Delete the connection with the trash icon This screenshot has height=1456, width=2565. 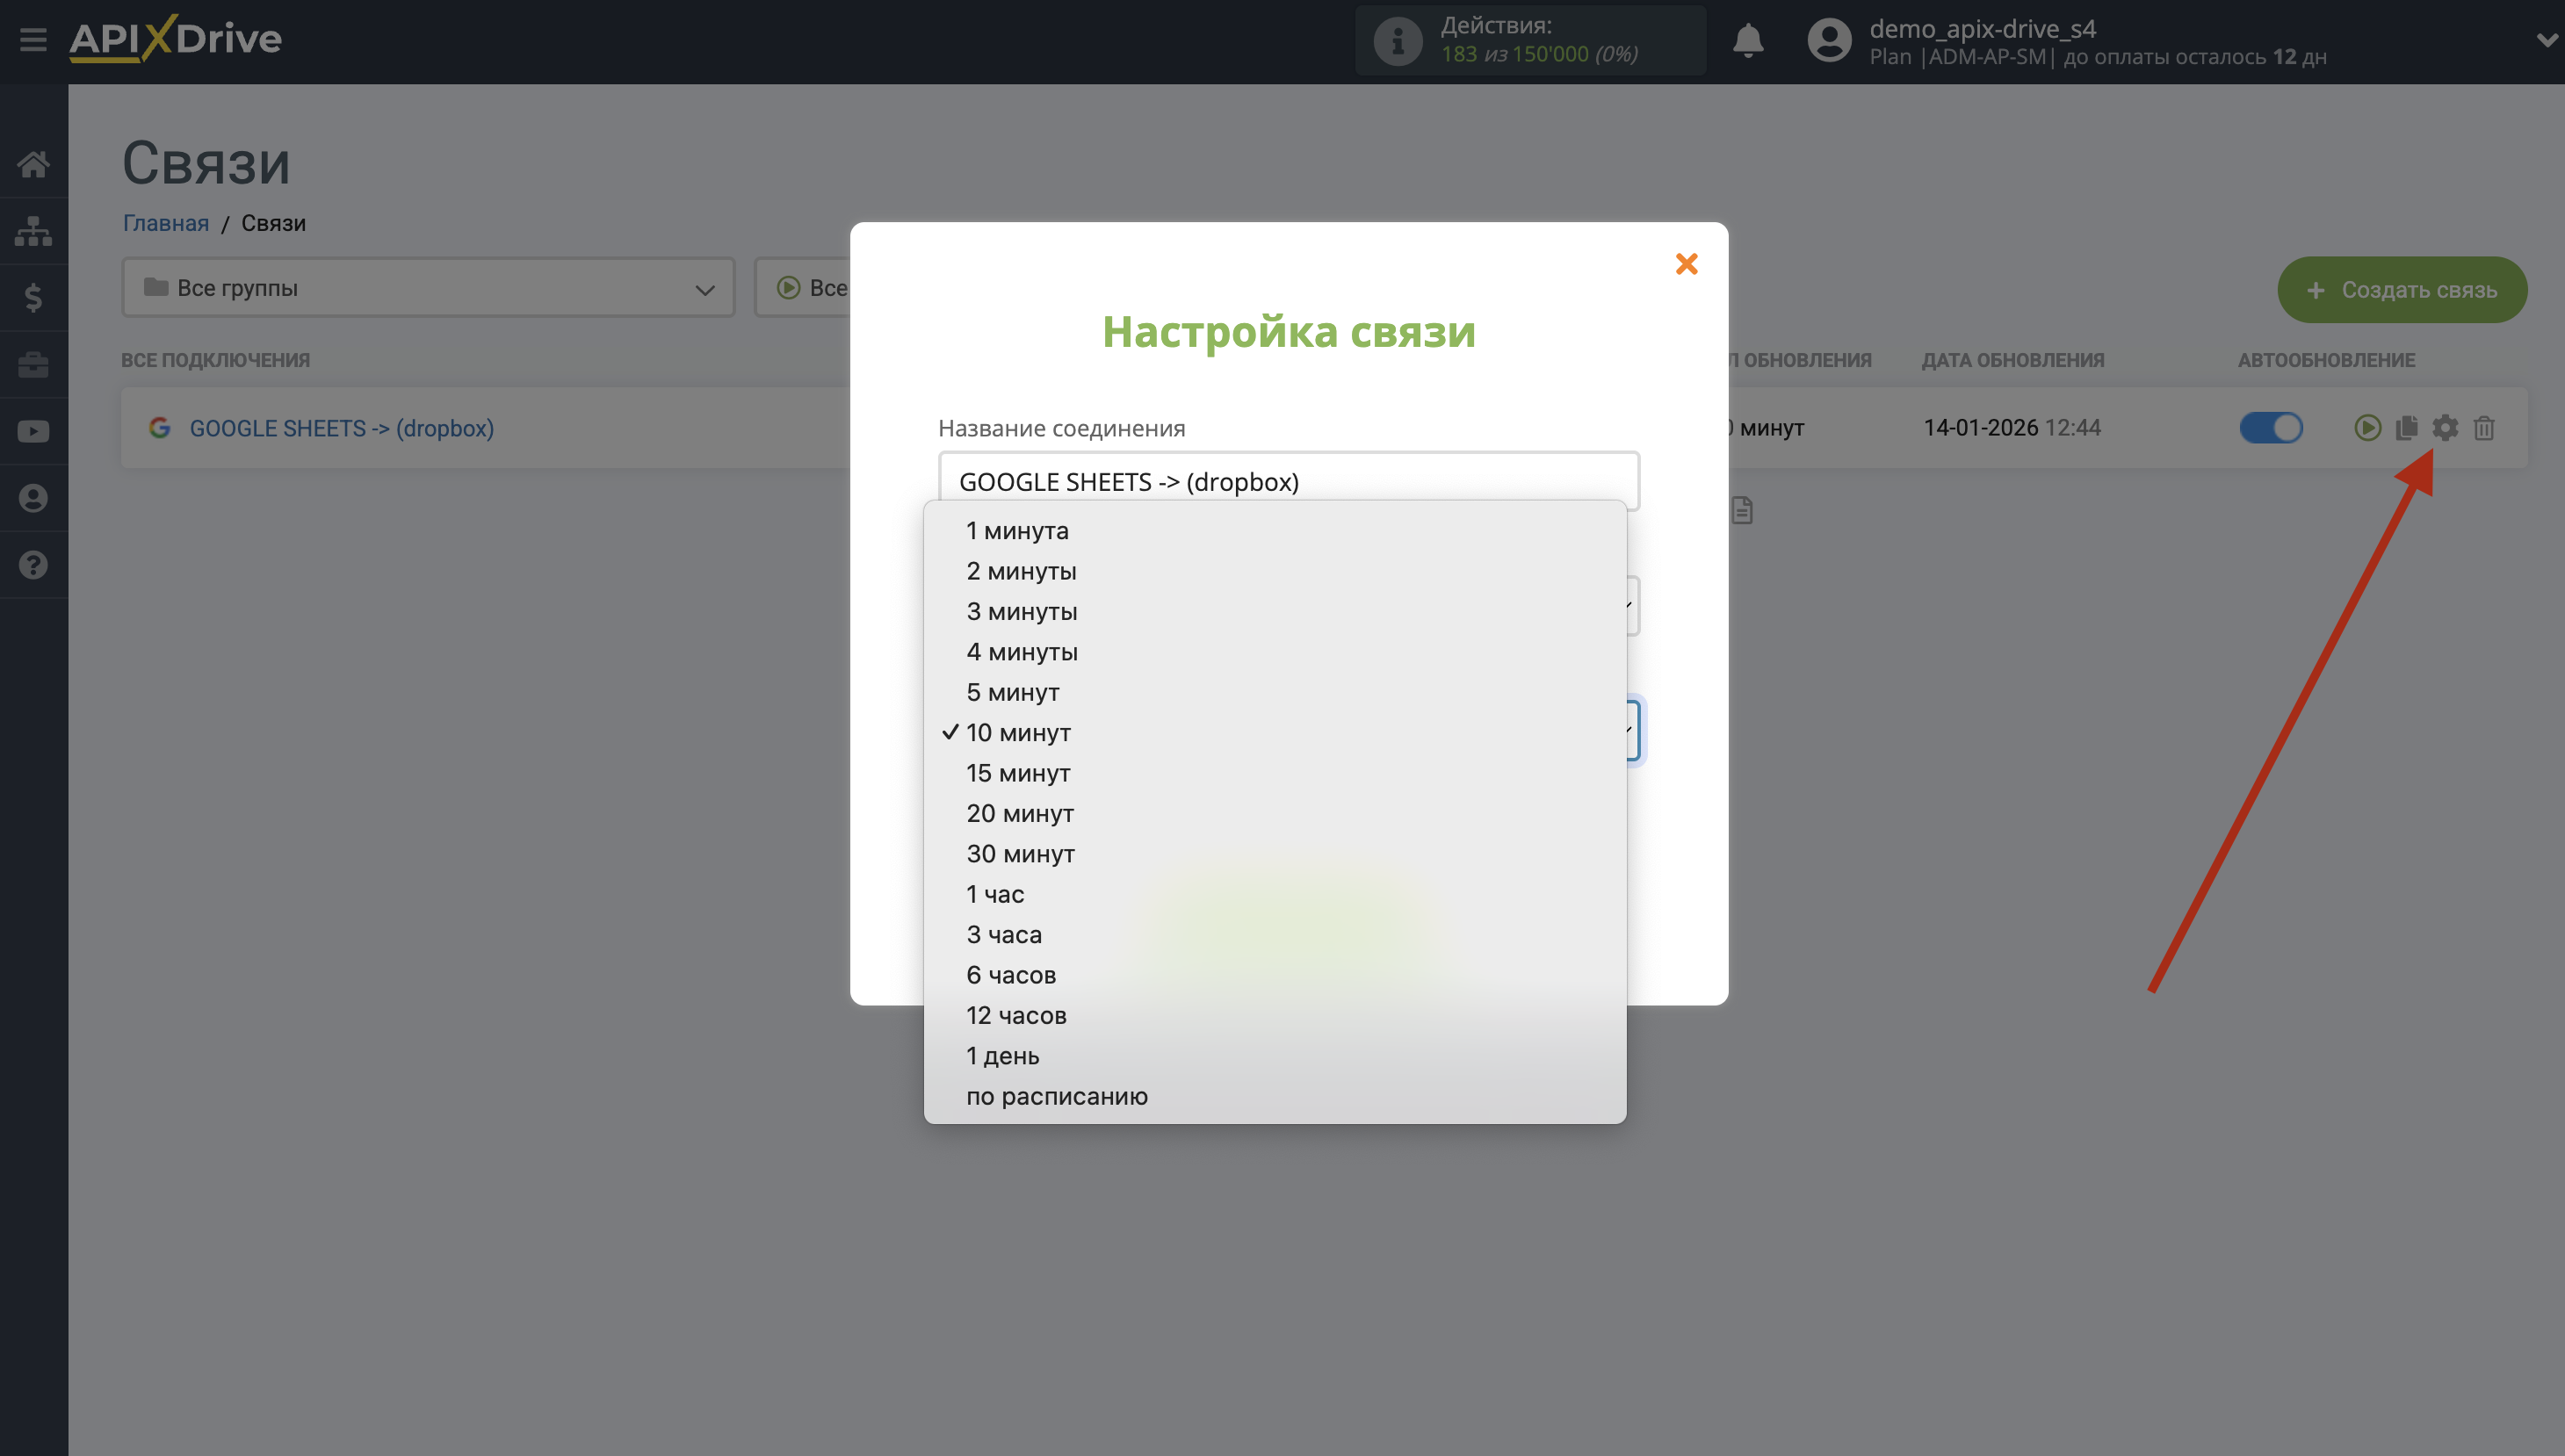(x=2484, y=428)
